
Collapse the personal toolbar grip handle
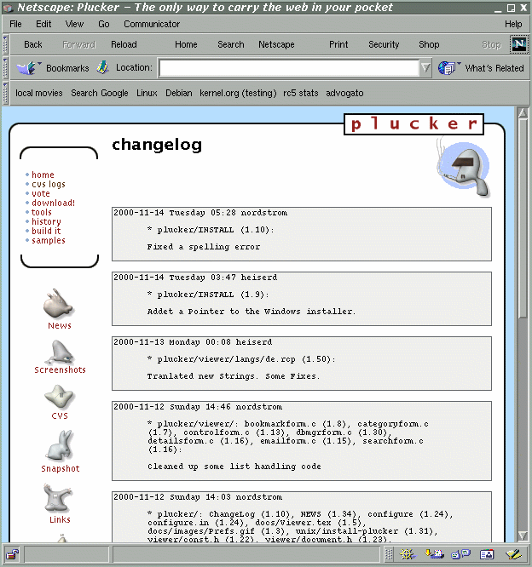(5, 93)
